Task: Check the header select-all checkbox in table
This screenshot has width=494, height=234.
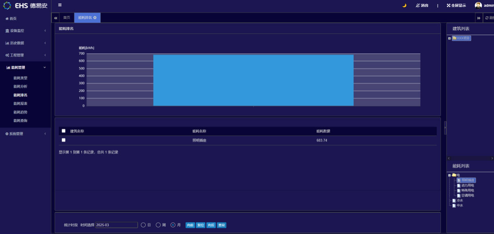Action: pos(63,131)
